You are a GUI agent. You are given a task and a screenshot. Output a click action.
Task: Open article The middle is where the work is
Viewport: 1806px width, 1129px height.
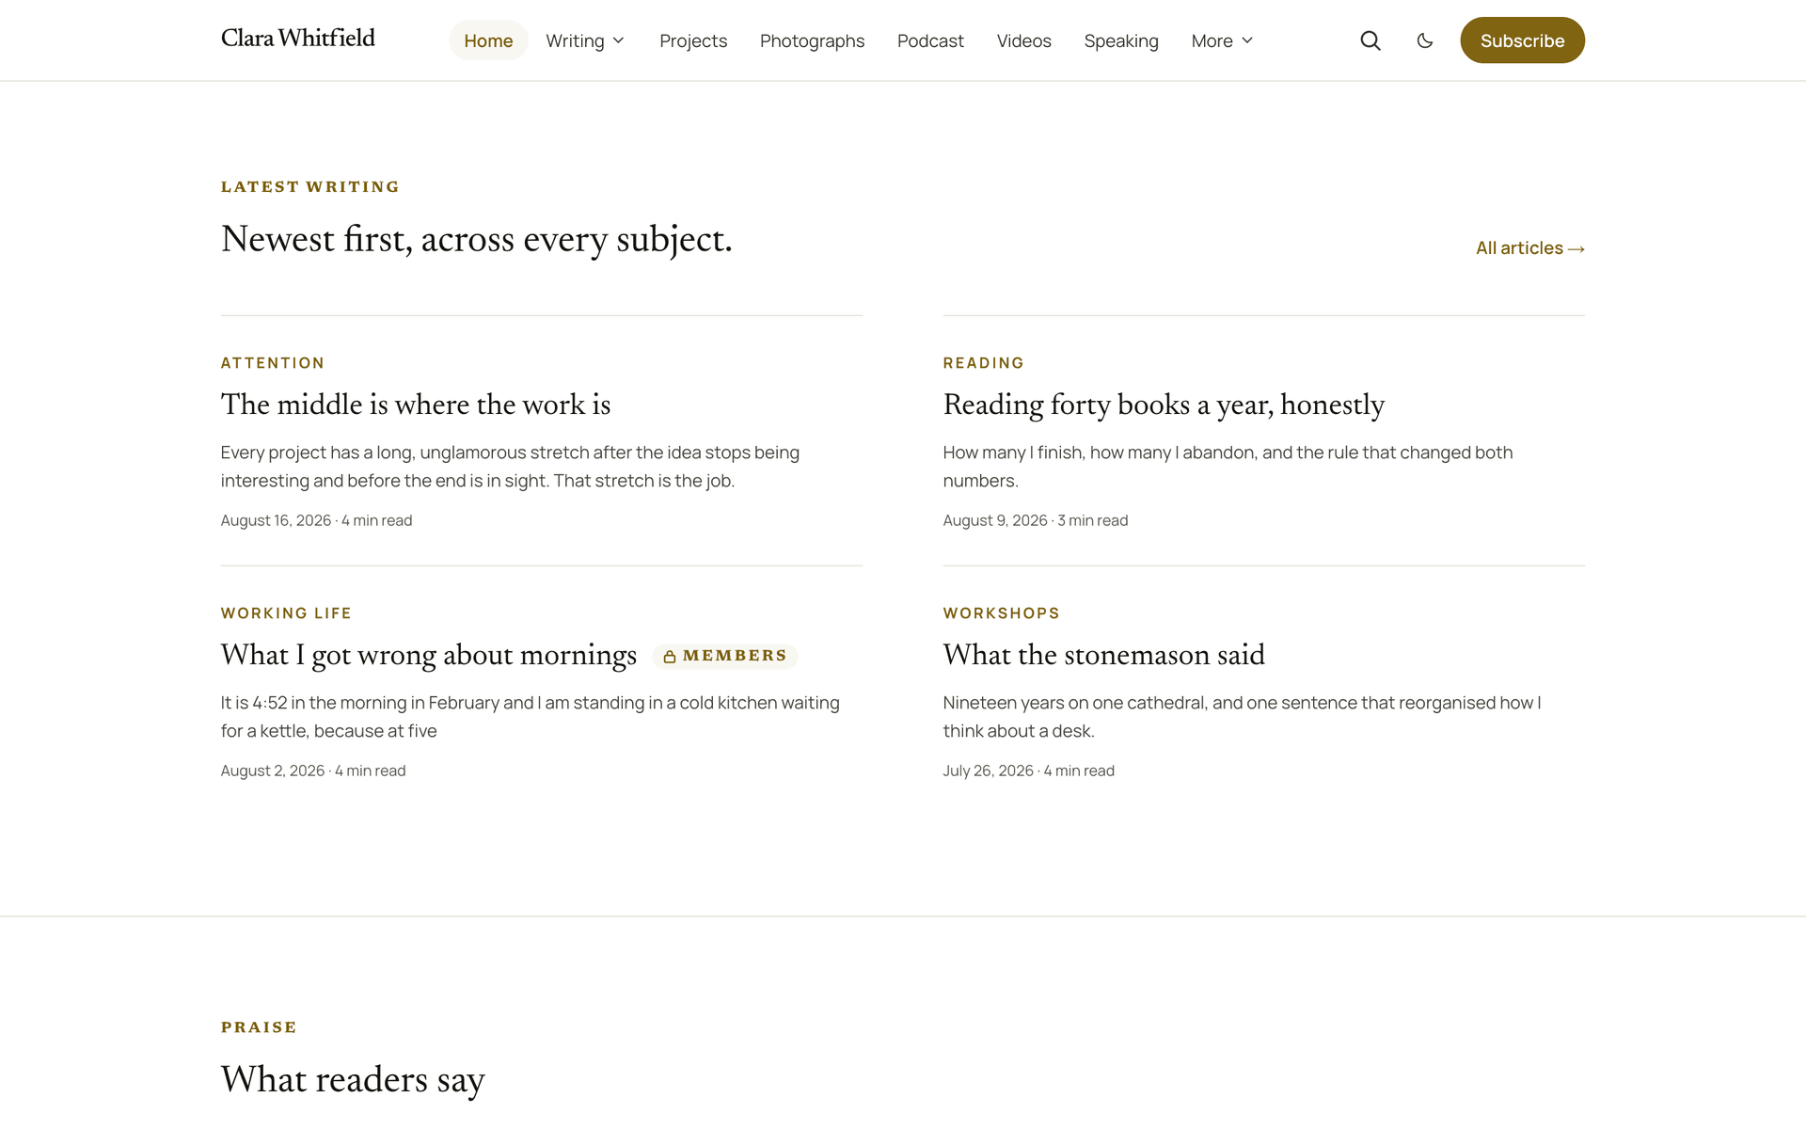(416, 405)
